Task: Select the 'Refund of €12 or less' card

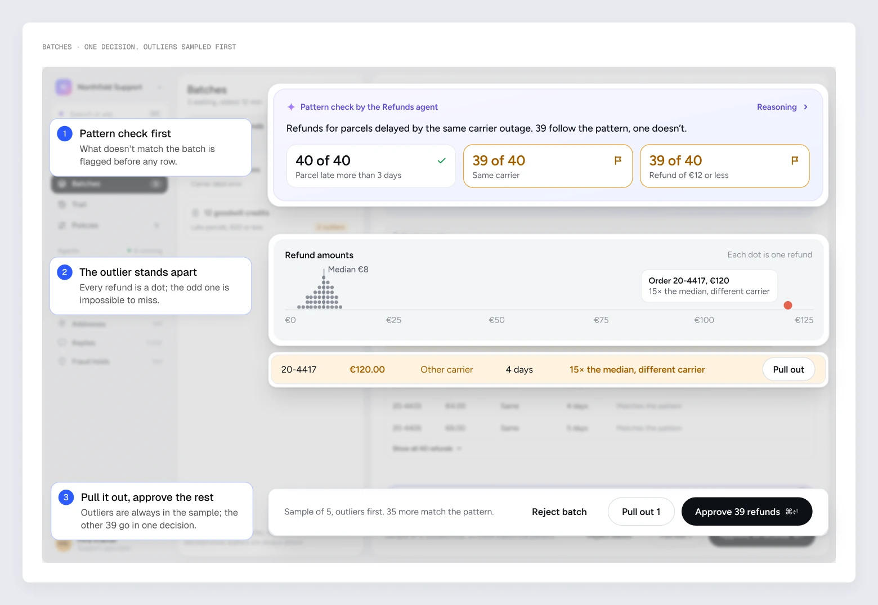Action: pos(725,166)
